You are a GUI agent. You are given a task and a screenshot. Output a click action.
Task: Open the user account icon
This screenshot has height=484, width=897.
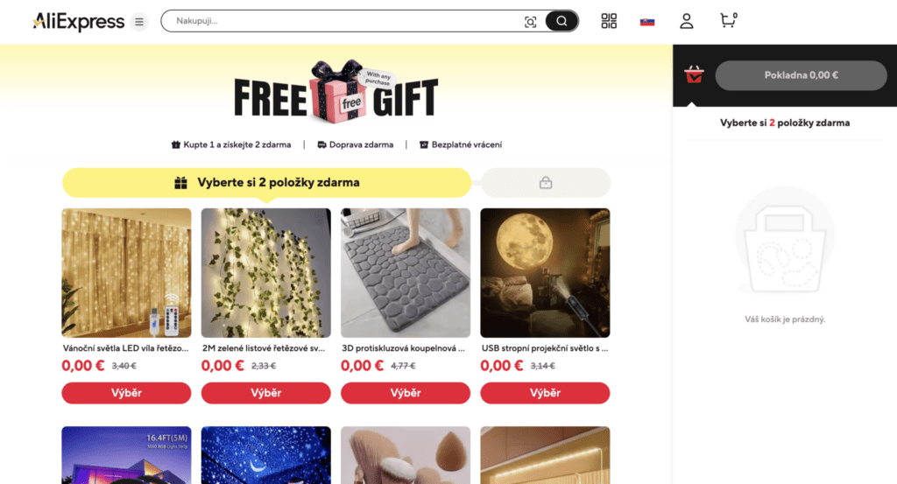(x=687, y=21)
